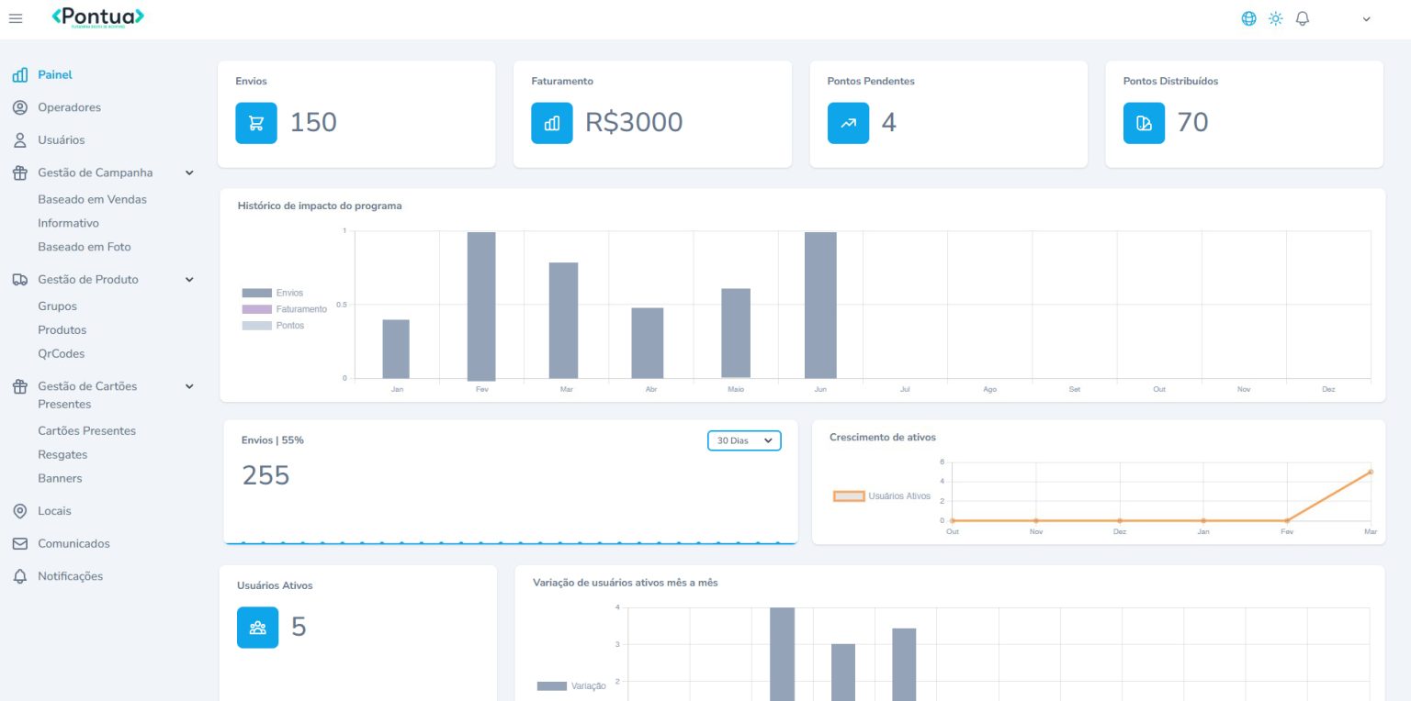The width and height of the screenshot is (1411, 701).
Task: Open the language globe selector
Action: tap(1248, 18)
